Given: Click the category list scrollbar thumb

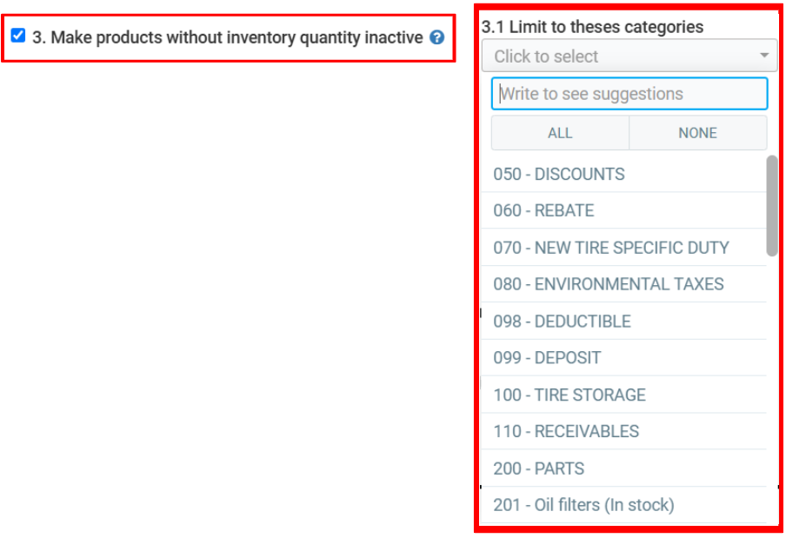Looking at the screenshot, I should 771,205.
